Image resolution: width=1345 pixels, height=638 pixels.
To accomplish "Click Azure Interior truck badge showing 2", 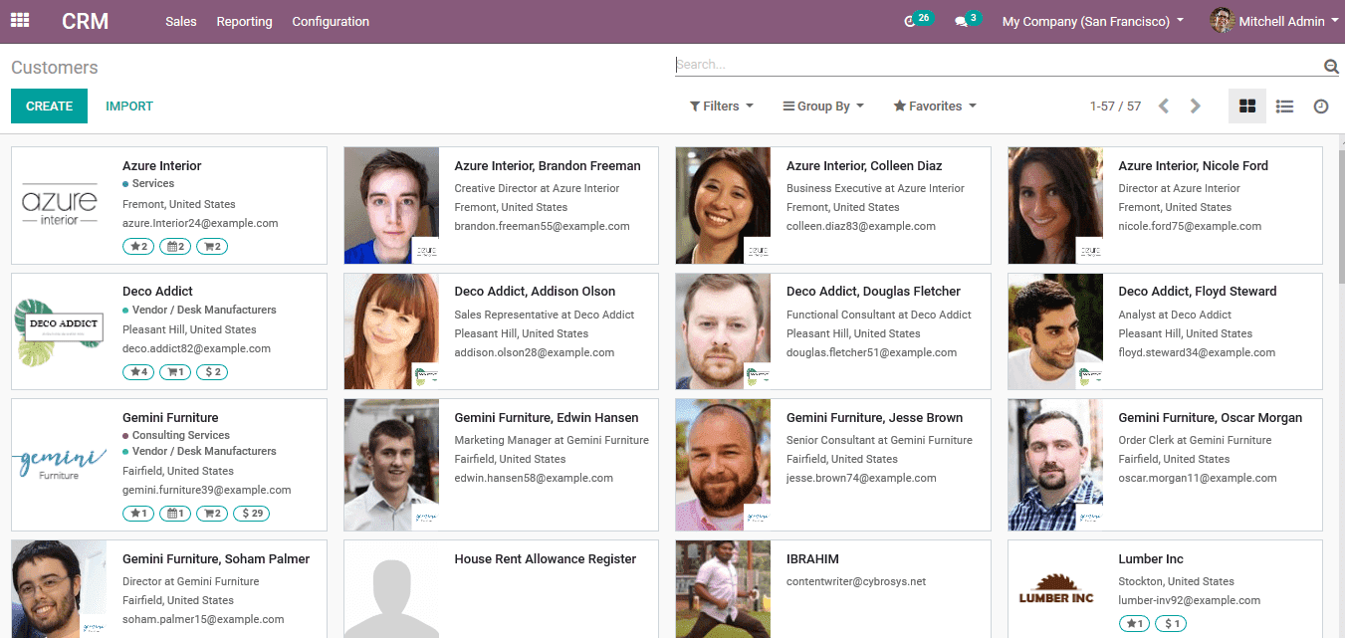I will click(x=212, y=246).
